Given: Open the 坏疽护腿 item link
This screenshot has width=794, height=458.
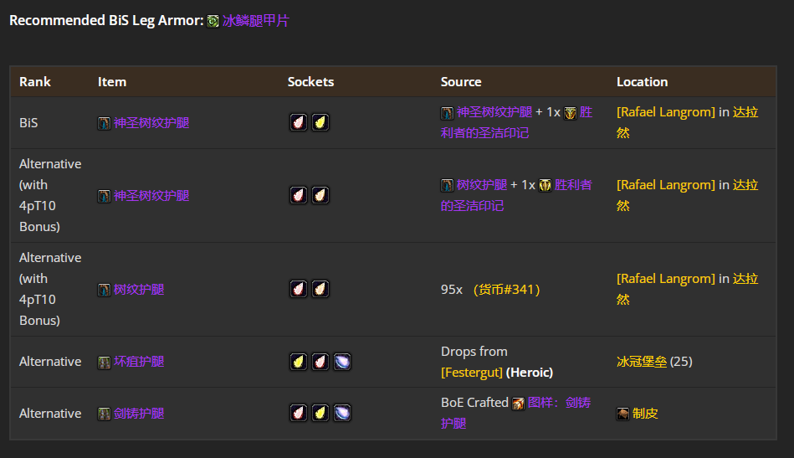Looking at the screenshot, I should click(139, 362).
